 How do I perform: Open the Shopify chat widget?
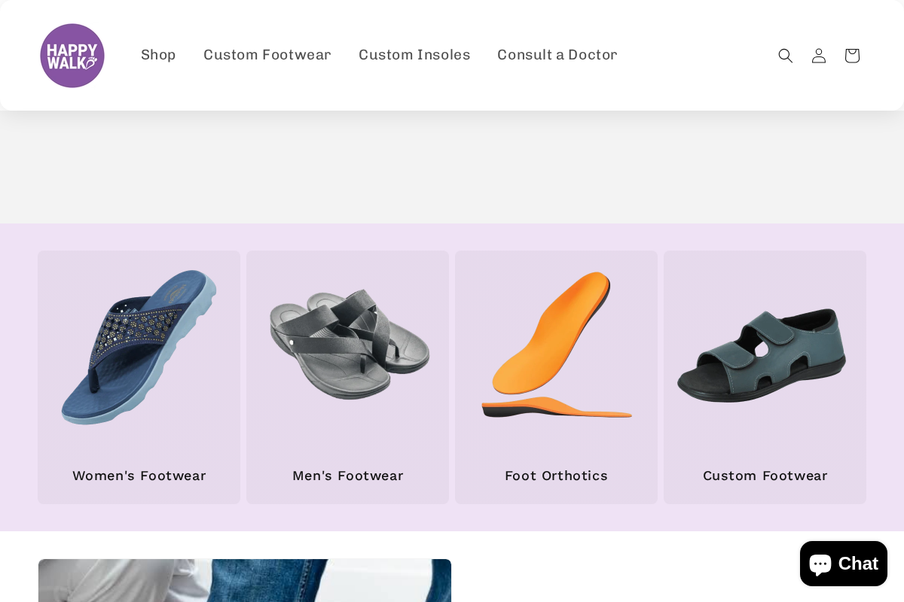[843, 563]
